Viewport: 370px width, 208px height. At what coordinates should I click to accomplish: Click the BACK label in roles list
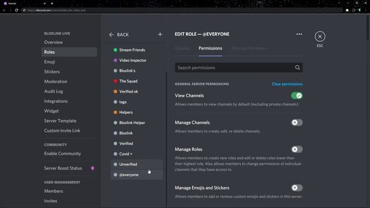click(123, 35)
